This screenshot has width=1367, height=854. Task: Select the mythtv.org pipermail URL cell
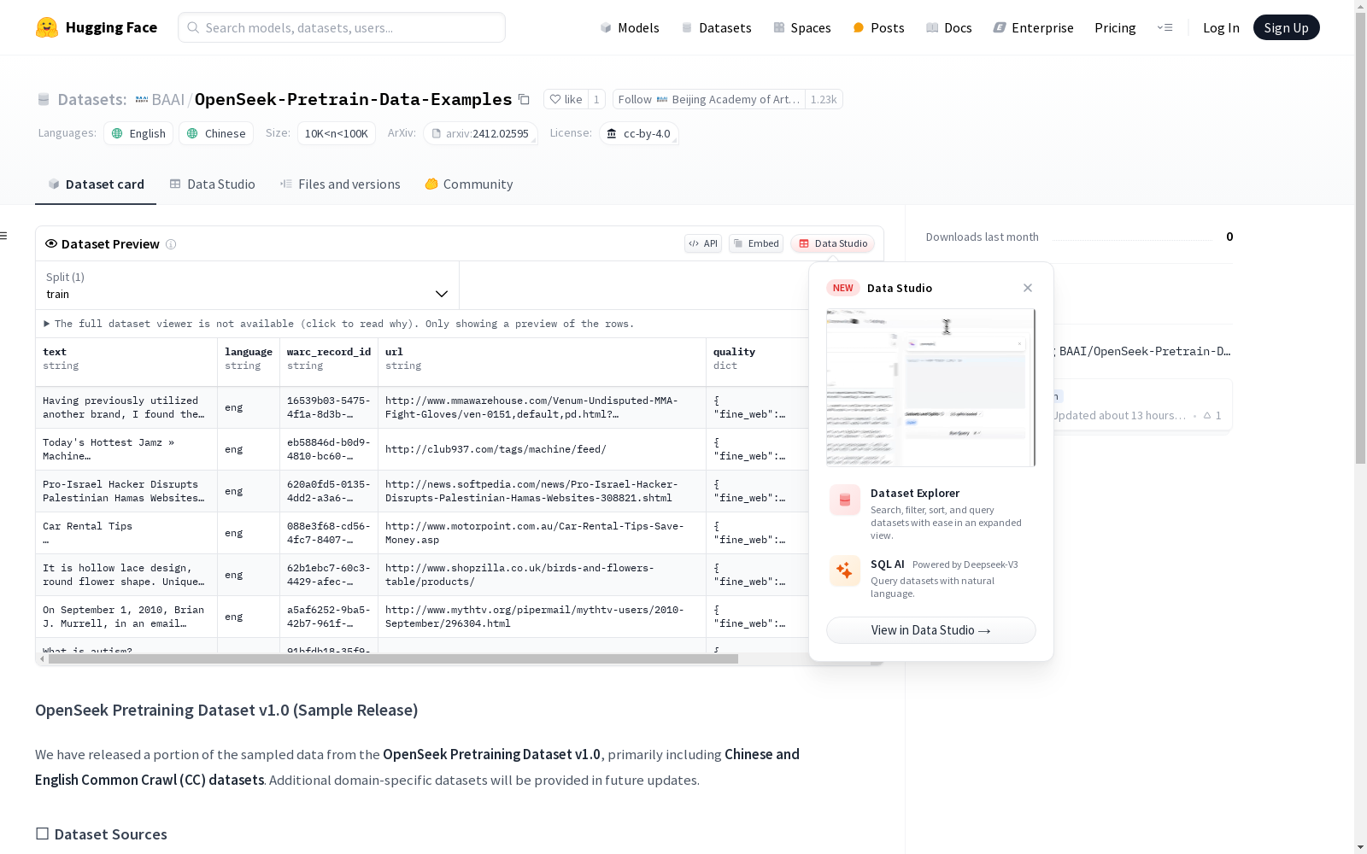pyautogui.click(x=543, y=617)
